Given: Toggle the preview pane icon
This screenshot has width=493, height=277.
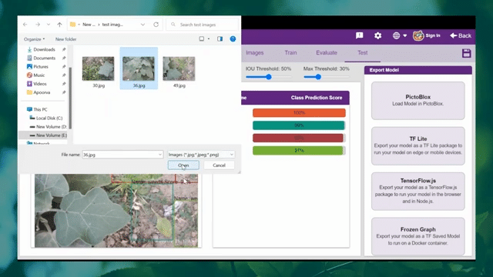Looking at the screenshot, I should [x=220, y=39].
